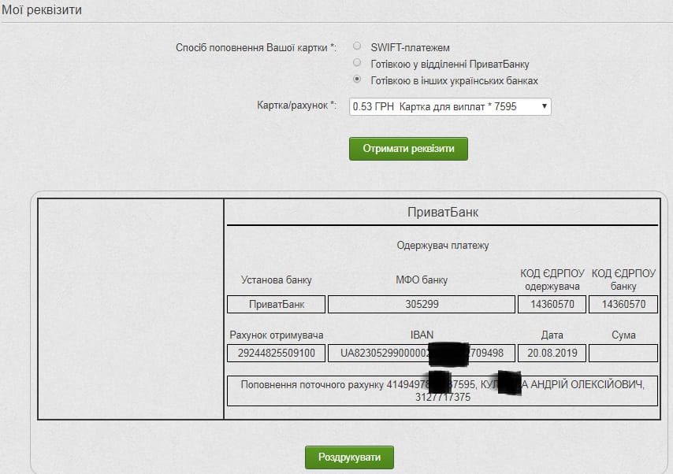Screen dimensions: 673x474
Task: Click the МФО banку value 305299
Action: pyautogui.click(x=422, y=304)
